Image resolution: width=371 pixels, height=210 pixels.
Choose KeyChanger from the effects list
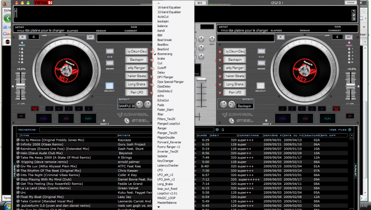[x=166, y=161]
